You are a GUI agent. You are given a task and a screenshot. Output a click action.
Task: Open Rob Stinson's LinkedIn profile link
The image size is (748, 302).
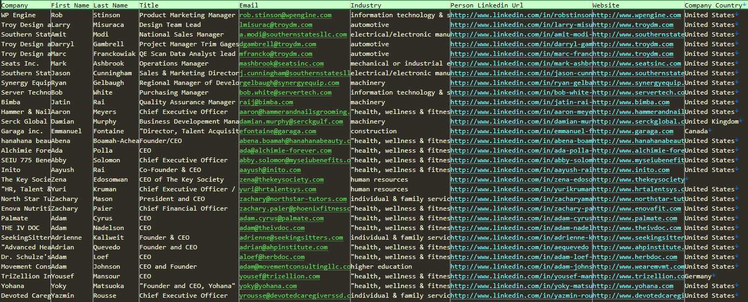tap(521, 15)
